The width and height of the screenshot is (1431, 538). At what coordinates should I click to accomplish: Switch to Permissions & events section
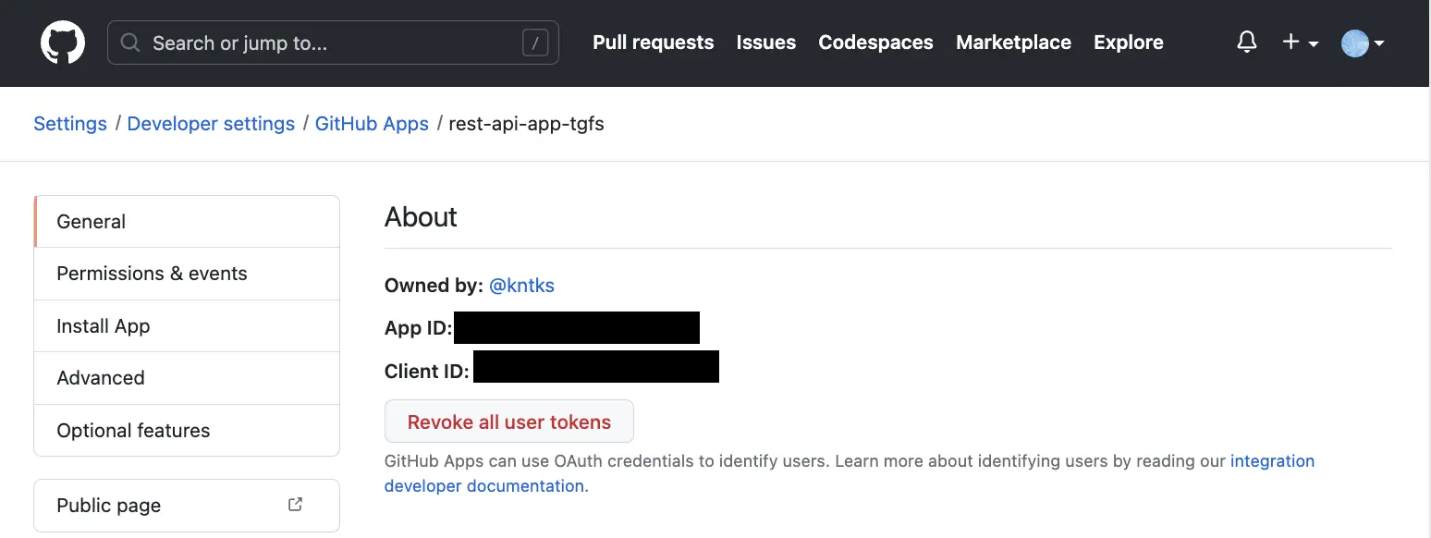[x=152, y=274]
